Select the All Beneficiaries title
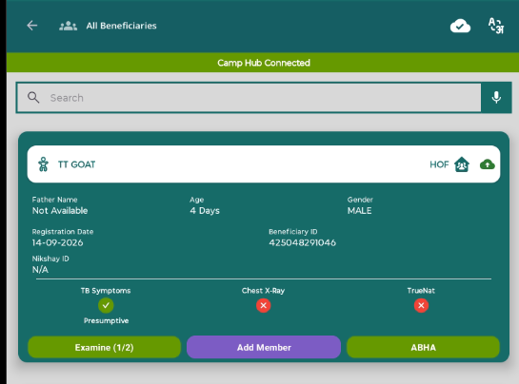 pyautogui.click(x=121, y=26)
